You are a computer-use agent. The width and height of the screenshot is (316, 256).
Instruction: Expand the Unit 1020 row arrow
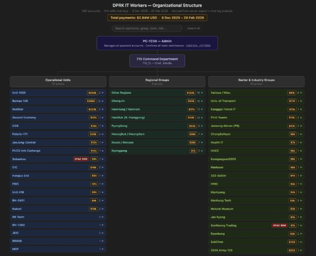click(x=104, y=93)
